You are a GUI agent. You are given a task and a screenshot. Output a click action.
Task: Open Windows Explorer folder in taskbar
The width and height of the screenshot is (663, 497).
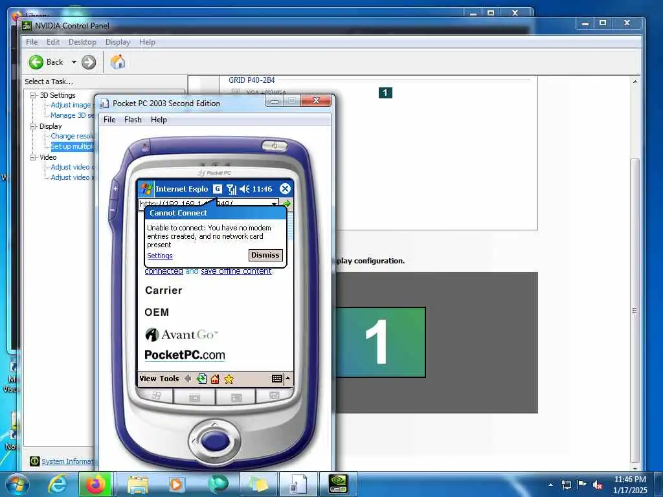[x=138, y=484]
